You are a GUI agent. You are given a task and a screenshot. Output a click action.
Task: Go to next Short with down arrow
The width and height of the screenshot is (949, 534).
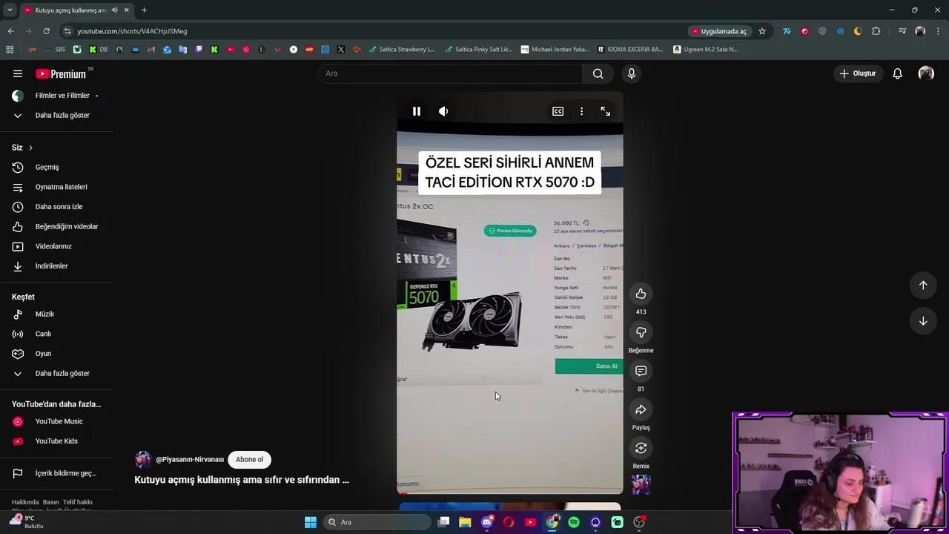point(923,321)
